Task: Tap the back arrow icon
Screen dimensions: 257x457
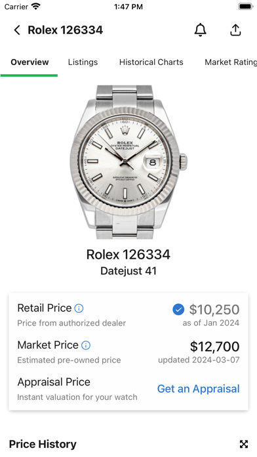Action: (17, 30)
